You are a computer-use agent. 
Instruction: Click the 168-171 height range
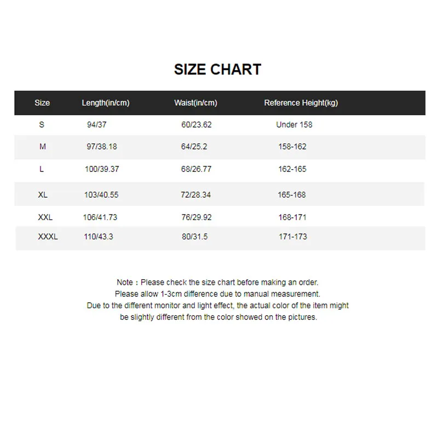click(x=292, y=217)
